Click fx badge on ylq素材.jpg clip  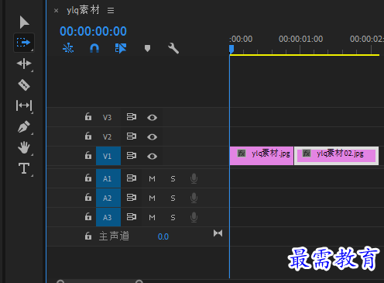[242, 154]
